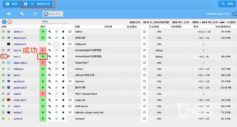Screen dimensions: 237x127
Task: Focus the 筛选 filter input field
Action: pyautogui.click(x=55, y=22)
